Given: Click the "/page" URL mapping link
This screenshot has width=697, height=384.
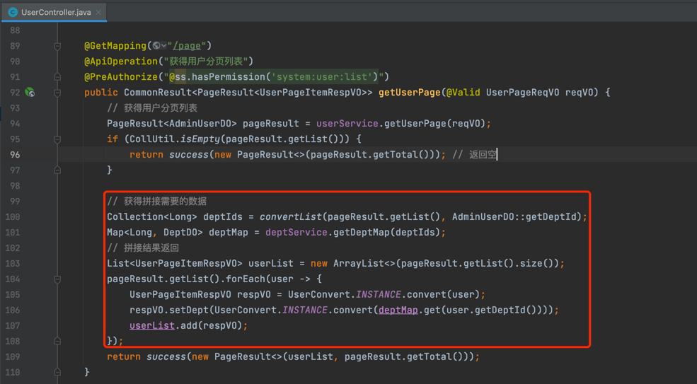Looking at the screenshot, I should click(187, 46).
